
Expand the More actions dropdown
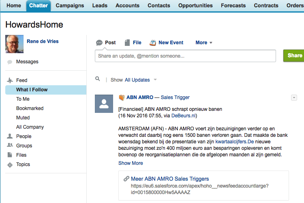pyautogui.click(x=204, y=43)
